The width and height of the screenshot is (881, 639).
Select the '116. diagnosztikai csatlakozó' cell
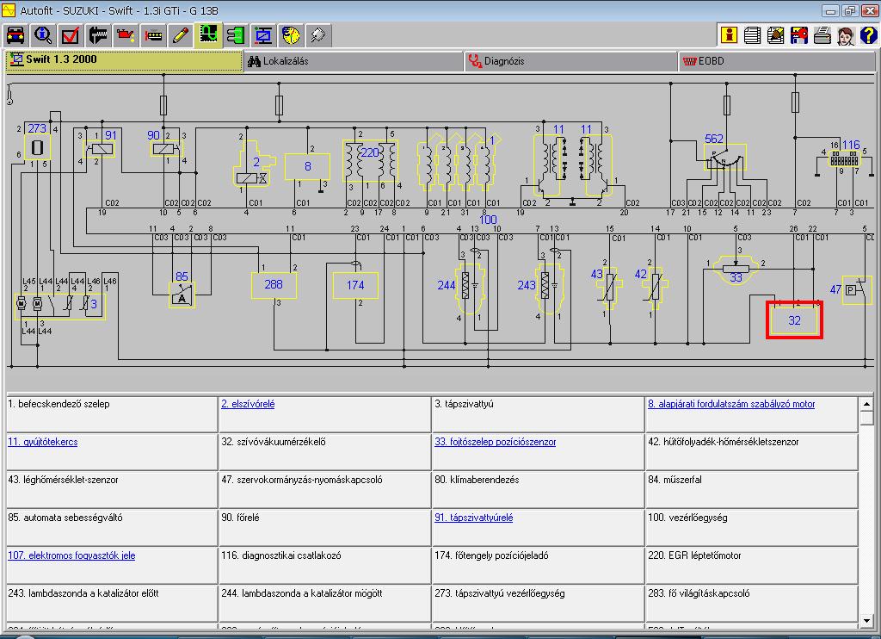(x=325, y=565)
